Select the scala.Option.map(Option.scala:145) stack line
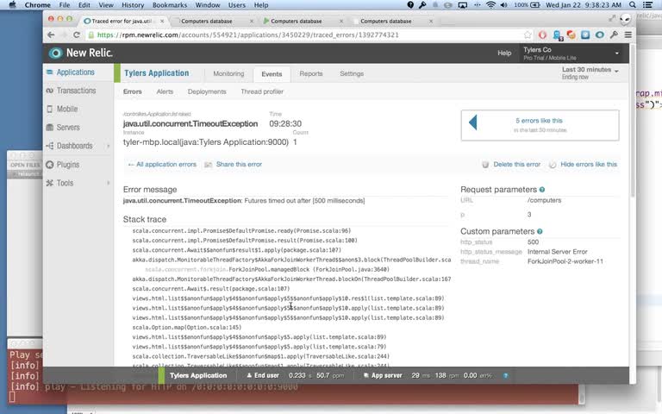 [x=186, y=328]
